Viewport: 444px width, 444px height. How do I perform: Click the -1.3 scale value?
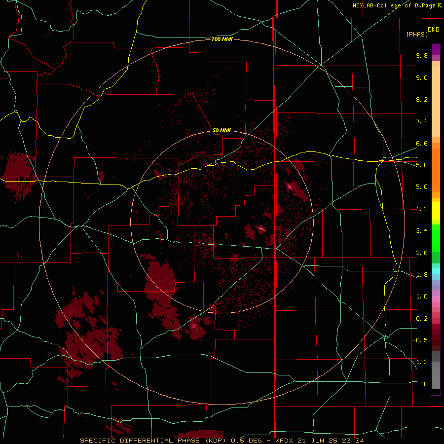pyautogui.click(x=420, y=362)
